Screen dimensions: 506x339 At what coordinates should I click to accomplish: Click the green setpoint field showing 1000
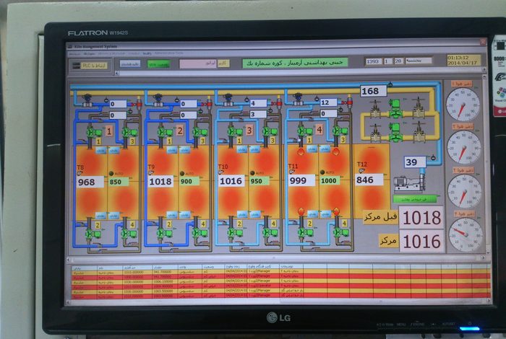click(x=330, y=181)
